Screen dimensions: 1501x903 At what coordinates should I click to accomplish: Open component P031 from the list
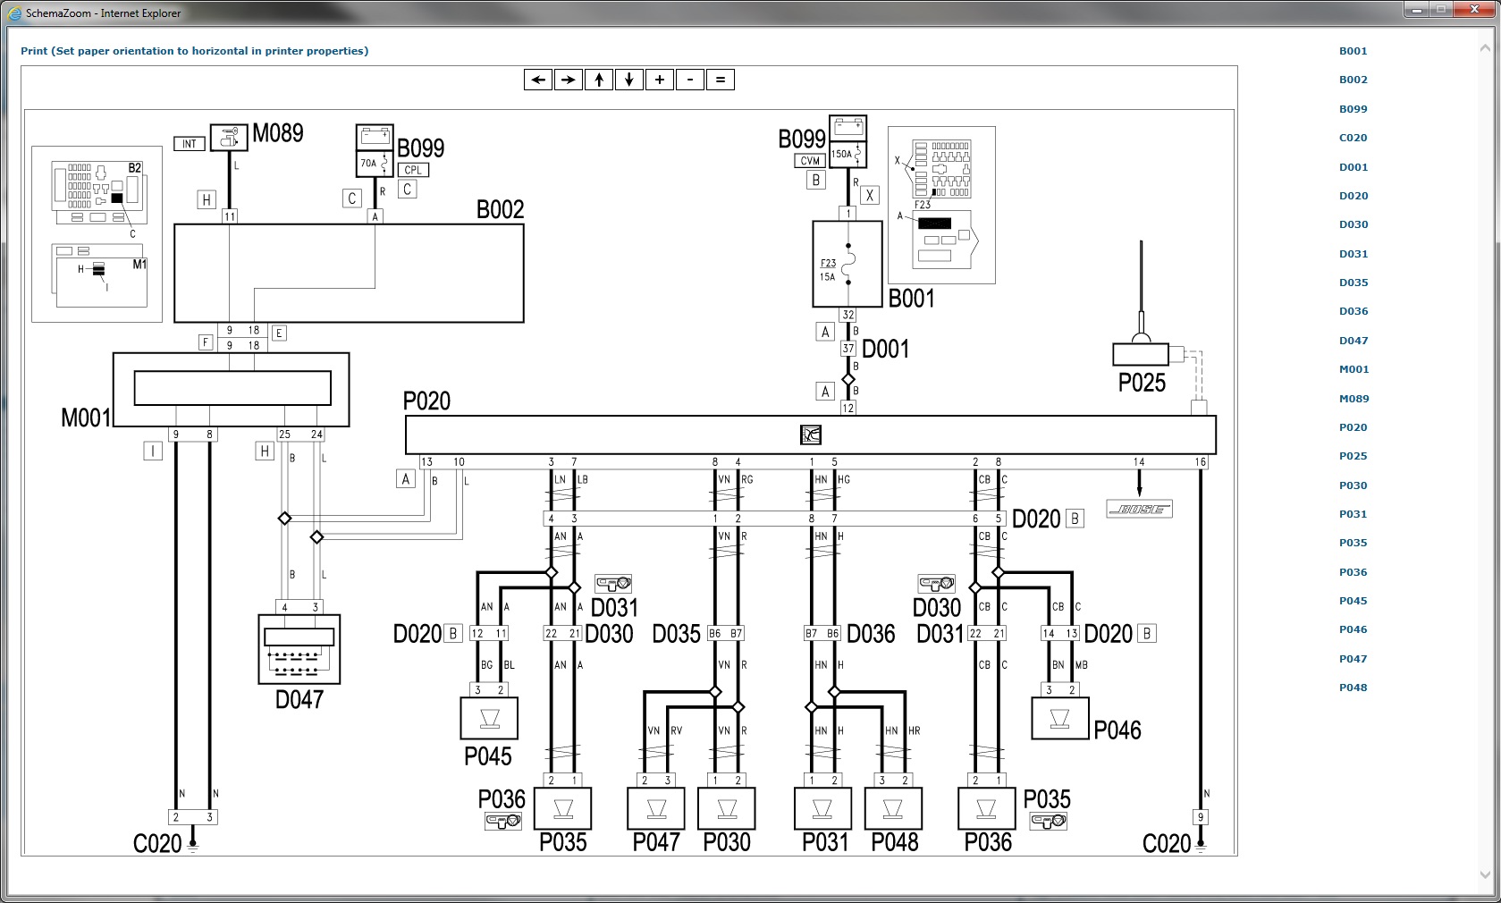[x=1353, y=514]
